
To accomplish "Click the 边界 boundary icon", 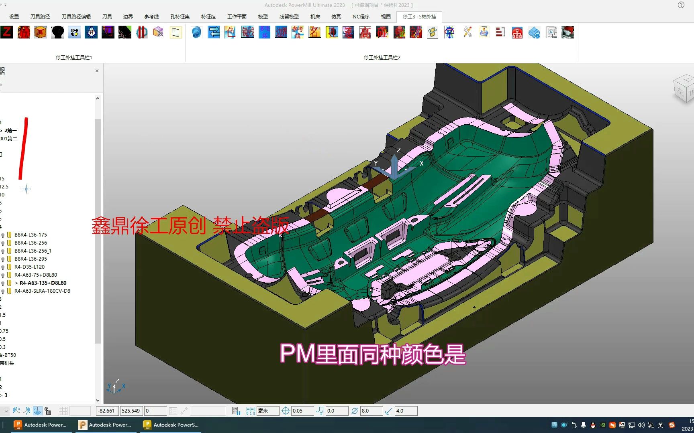I will click(x=281, y=32).
